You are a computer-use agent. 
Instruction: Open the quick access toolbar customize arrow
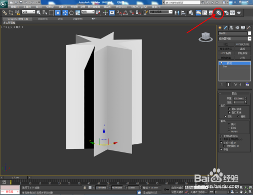(39, 2)
